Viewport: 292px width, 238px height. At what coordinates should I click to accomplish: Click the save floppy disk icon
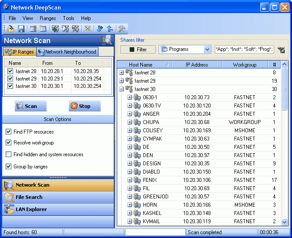tap(21, 29)
